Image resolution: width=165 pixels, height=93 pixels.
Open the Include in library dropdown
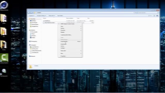(x=41, y=16)
